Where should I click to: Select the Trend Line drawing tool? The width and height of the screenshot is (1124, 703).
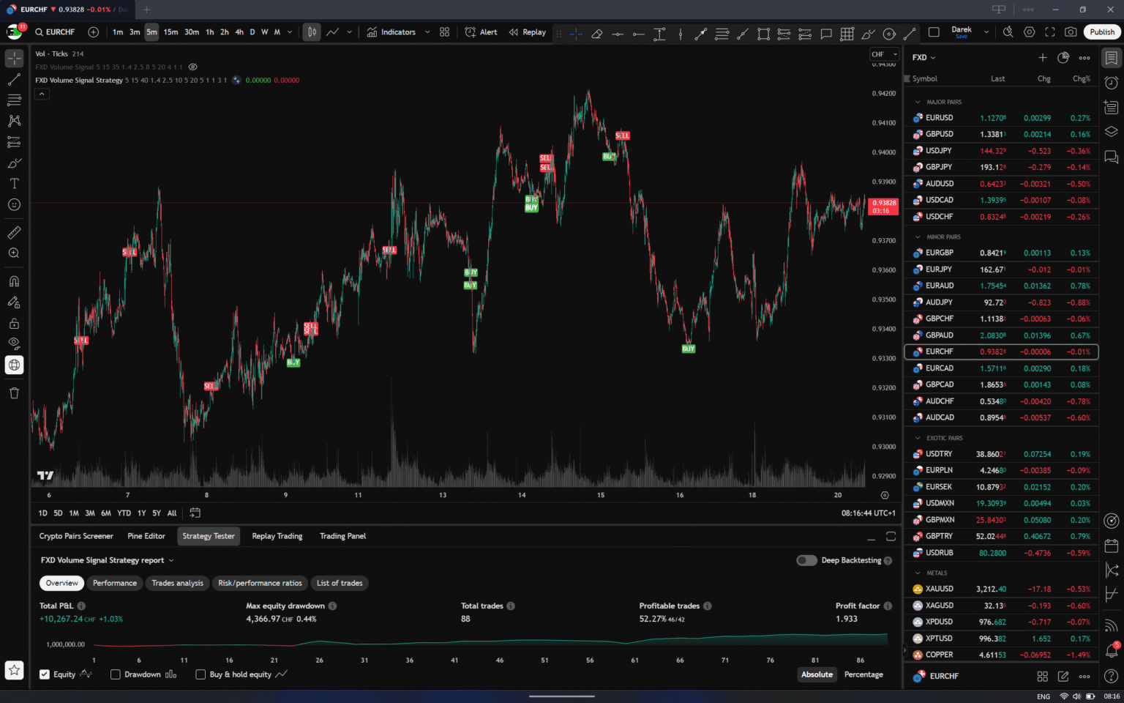tap(14, 79)
